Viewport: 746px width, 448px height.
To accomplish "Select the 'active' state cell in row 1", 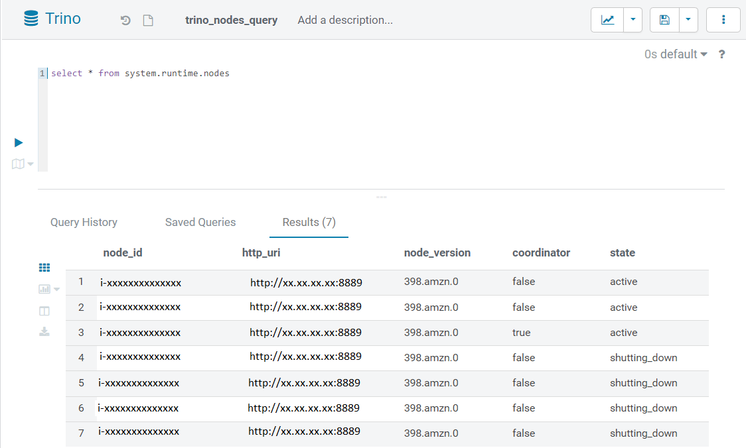I will coord(623,282).
